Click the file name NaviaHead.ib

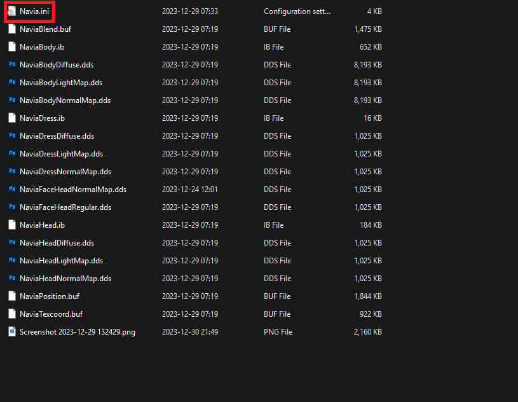coord(43,225)
